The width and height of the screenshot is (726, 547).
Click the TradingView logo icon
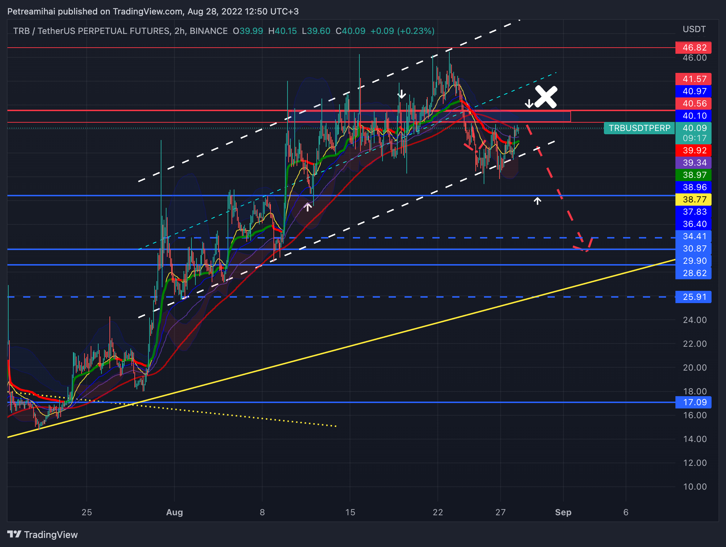[14, 534]
